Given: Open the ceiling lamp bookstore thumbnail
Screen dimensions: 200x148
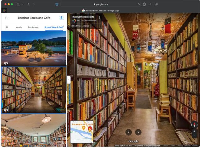Looking at the screenshot, I should (34, 130).
